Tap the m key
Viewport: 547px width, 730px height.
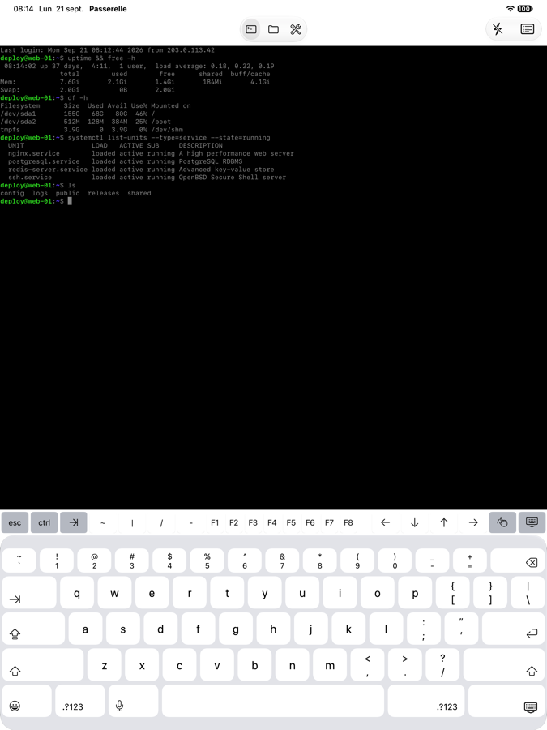pos(330,665)
